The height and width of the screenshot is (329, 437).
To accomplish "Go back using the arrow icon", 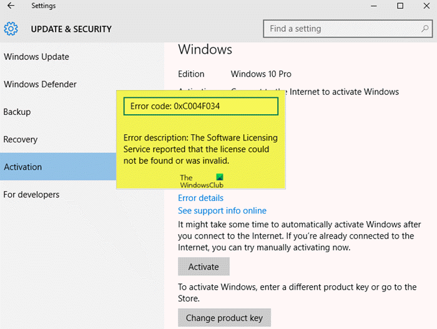I will pyautogui.click(x=11, y=6).
